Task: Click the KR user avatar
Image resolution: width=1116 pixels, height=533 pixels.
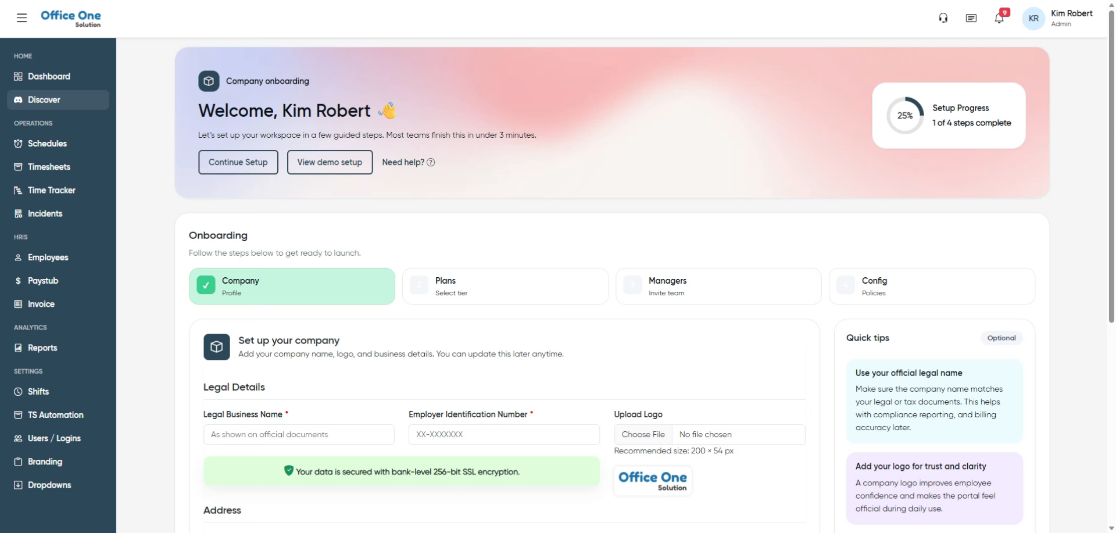Action: 1033,18
